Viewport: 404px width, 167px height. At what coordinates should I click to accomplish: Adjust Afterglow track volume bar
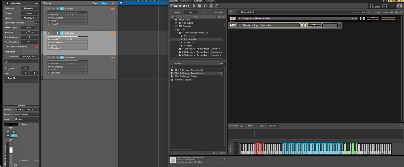pos(67,36)
